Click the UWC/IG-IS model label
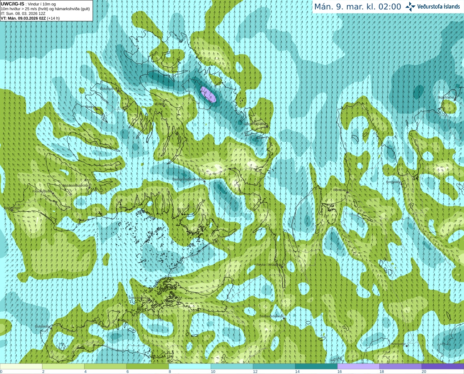Image resolution: width=464 pixels, height=374 pixels. 12,4
